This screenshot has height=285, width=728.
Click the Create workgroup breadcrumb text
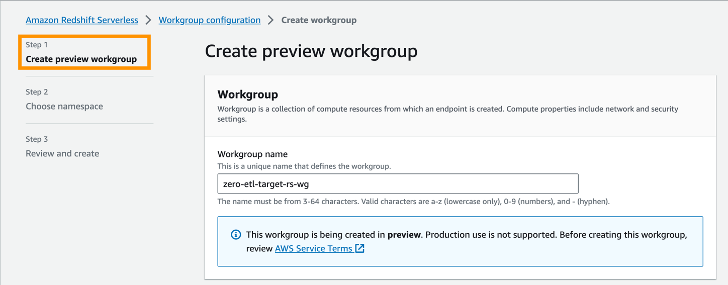tap(319, 20)
